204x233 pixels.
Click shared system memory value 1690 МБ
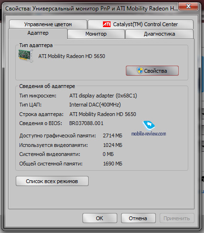tap(112, 164)
